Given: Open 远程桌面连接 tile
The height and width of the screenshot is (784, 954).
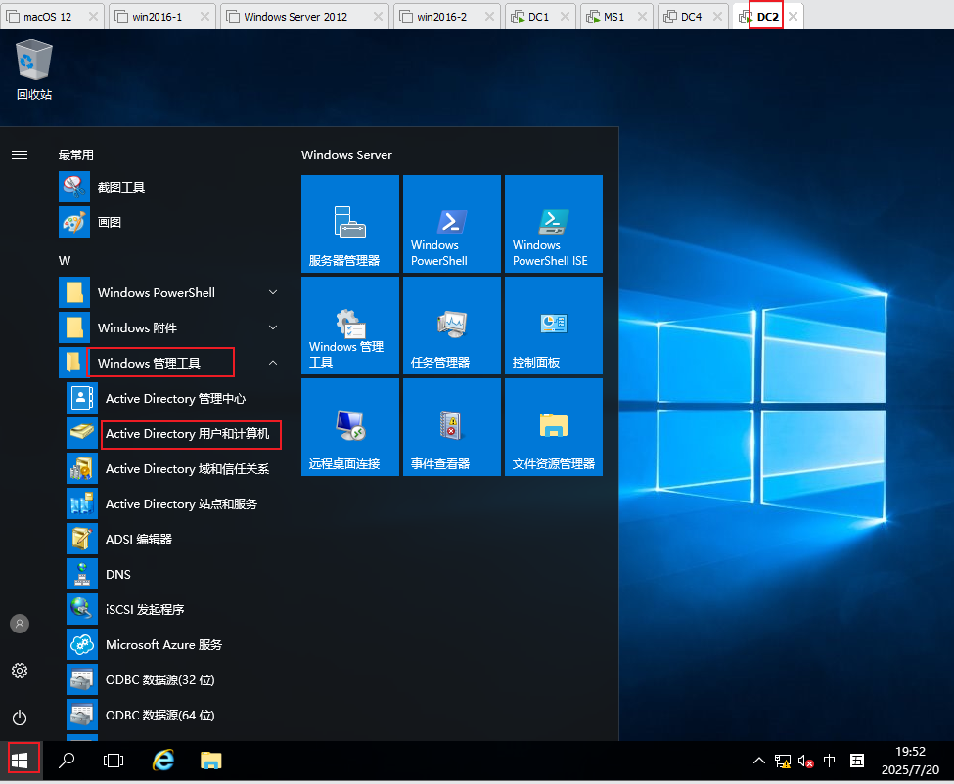Looking at the screenshot, I should (350, 427).
